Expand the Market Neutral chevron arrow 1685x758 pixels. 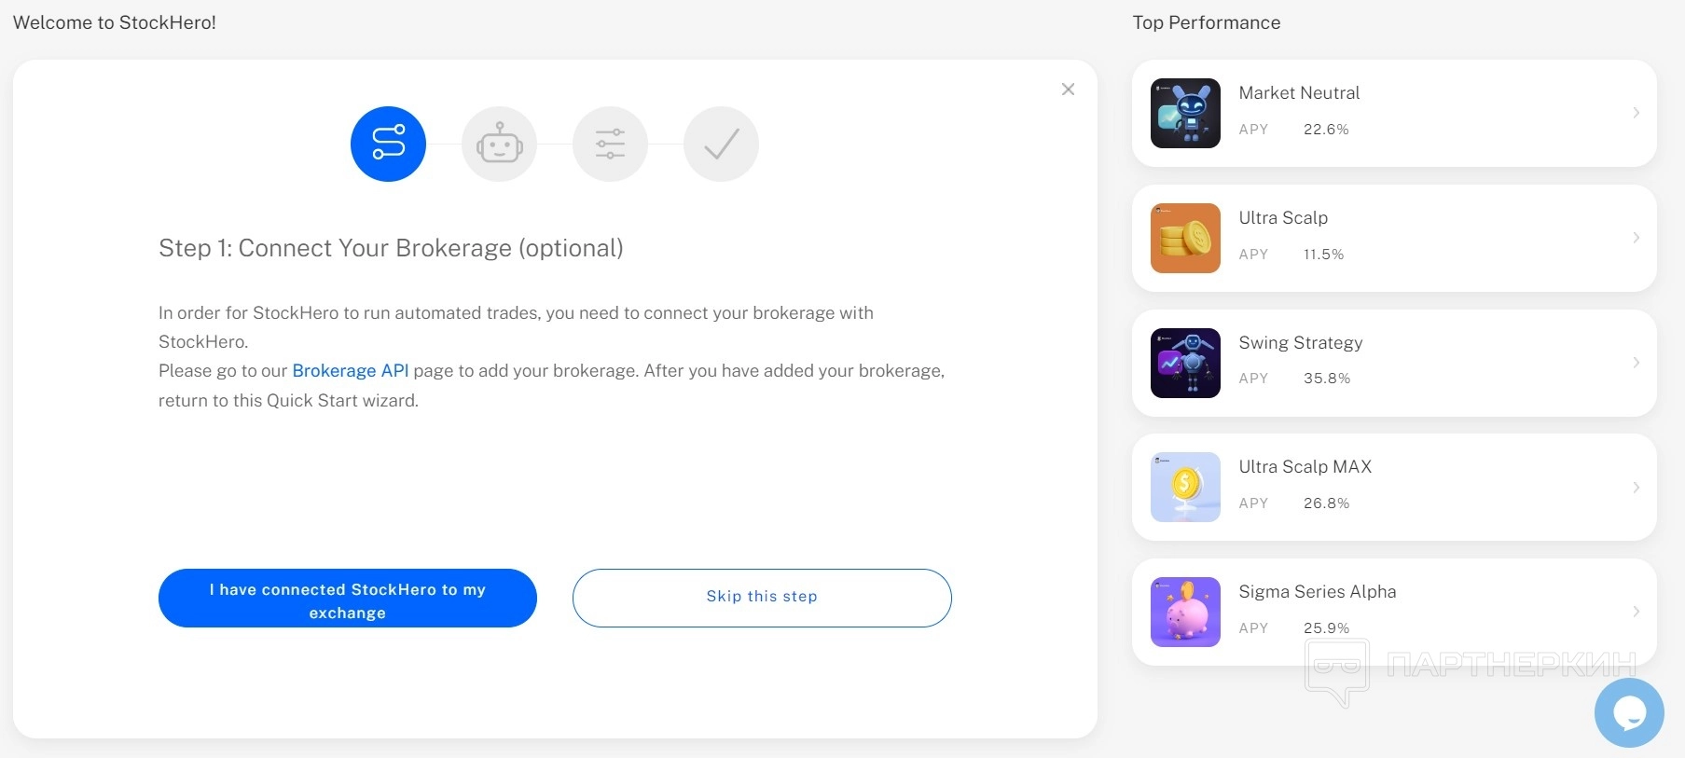[1636, 113]
